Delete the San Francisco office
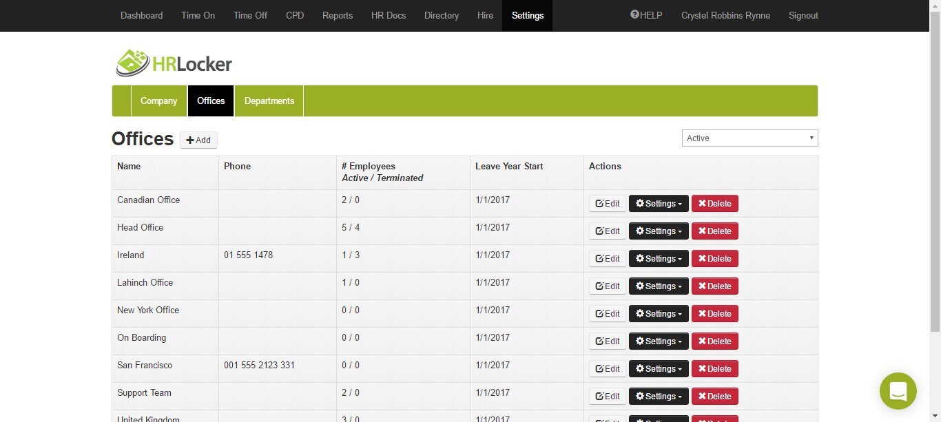The height and width of the screenshot is (422, 941). point(714,369)
